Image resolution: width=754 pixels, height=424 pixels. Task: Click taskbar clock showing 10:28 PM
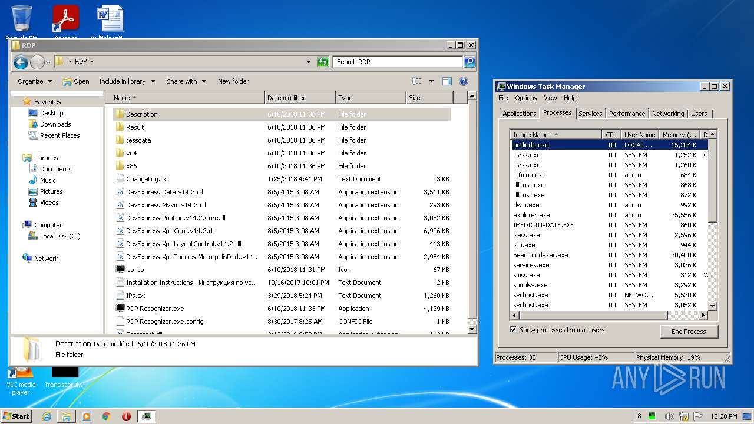click(x=723, y=416)
